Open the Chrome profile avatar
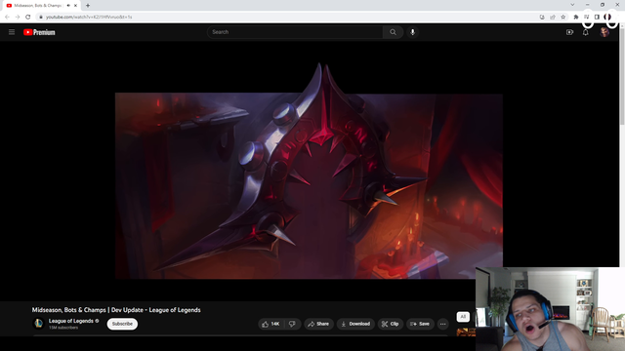 607,17
